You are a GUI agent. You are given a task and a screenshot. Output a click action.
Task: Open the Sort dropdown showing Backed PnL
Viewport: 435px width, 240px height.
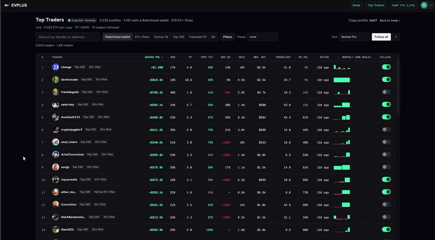[x=354, y=37]
